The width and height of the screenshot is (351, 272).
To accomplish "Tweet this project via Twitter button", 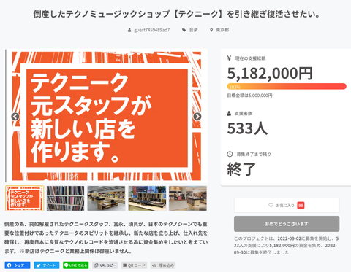I will 47,265.
